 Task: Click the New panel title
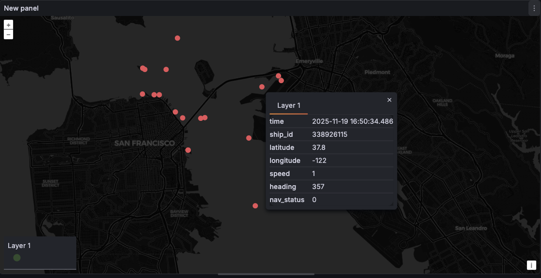point(21,8)
